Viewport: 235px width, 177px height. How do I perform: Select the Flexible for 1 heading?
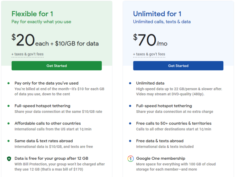(x=32, y=14)
